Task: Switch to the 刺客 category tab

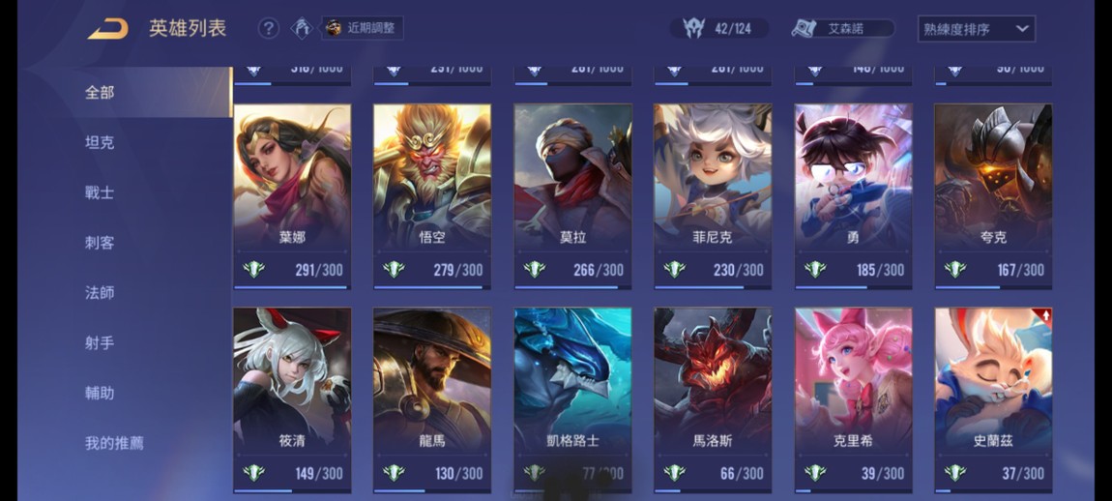Action: coord(100,243)
